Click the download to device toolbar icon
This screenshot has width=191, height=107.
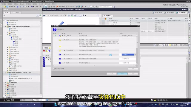pos(46,7)
